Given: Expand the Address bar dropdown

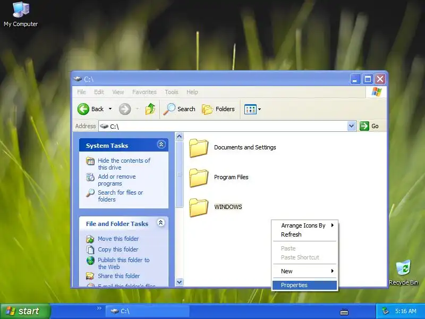Looking at the screenshot, I should [352, 126].
